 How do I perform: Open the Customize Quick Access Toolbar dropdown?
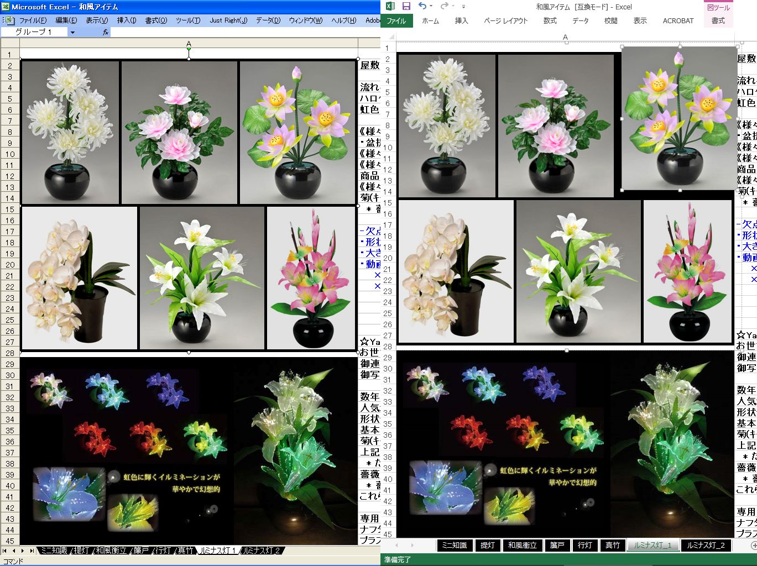pyautogui.click(x=463, y=7)
